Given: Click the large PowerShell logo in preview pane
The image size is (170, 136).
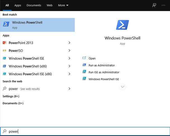Looking at the screenshot, I should click(122, 25).
